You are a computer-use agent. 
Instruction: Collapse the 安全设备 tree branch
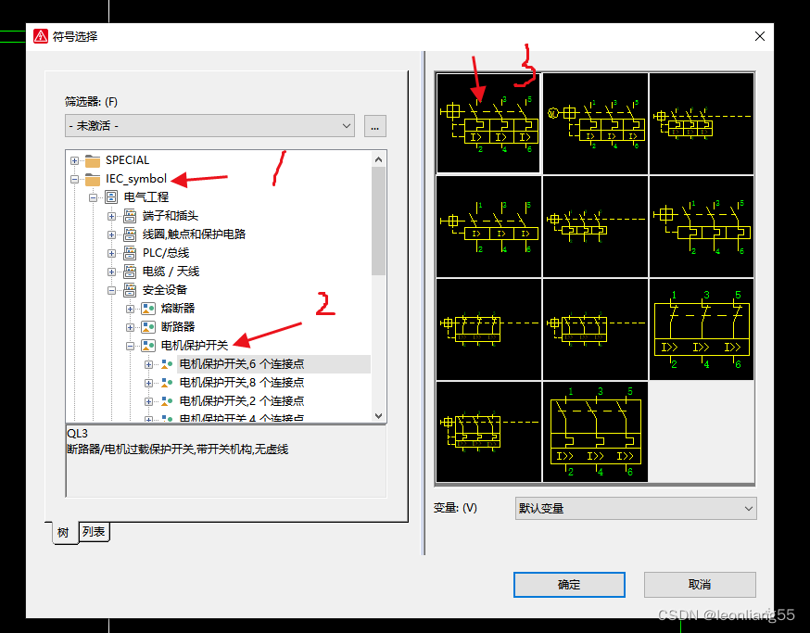coord(112,290)
